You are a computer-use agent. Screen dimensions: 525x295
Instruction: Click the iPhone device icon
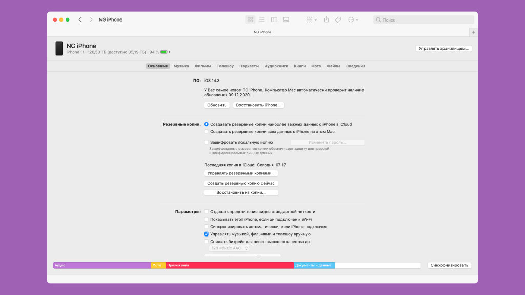coord(59,48)
